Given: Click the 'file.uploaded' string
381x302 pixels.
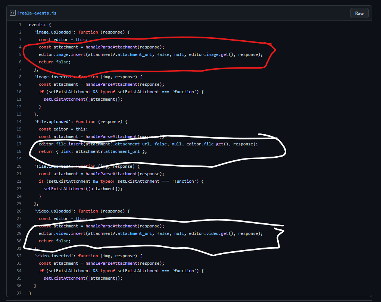Looking at the screenshot, I should point(52,122).
